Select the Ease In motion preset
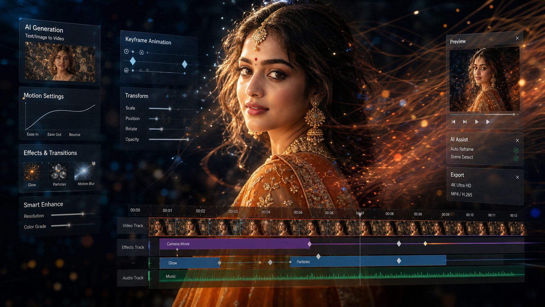This screenshot has width=545, height=307. coord(33,134)
